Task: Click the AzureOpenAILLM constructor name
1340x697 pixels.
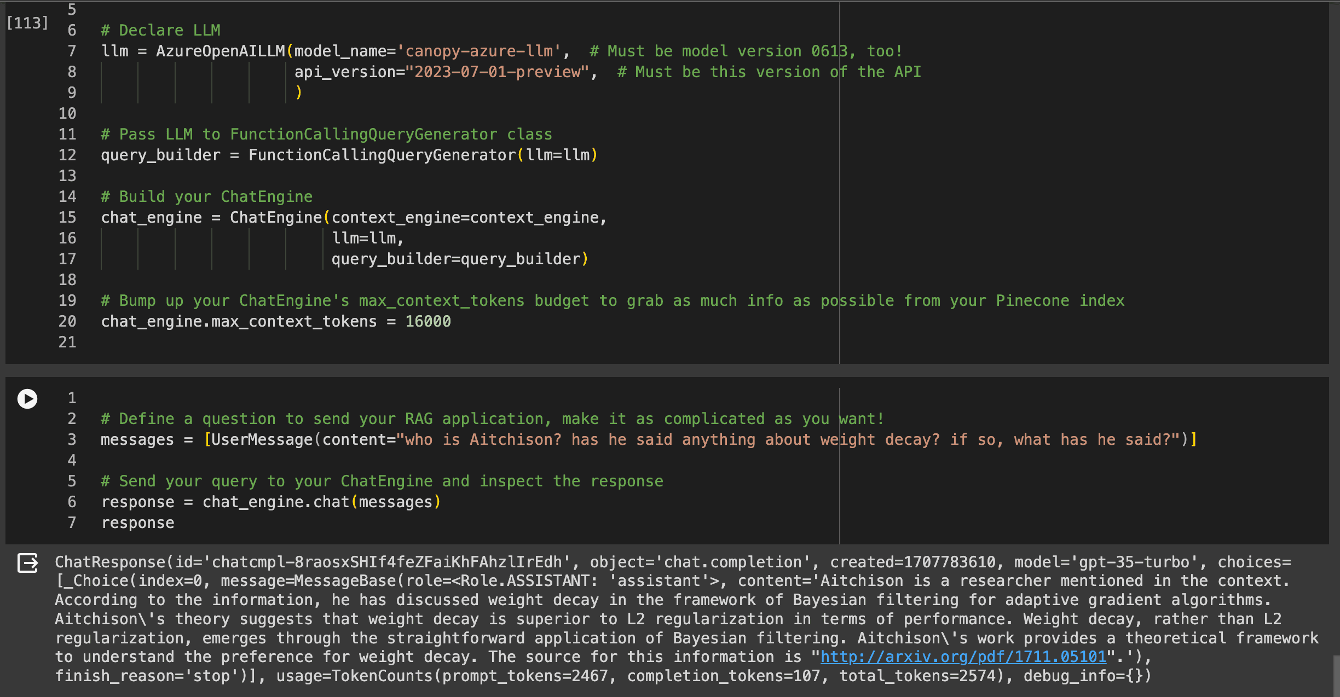Action: tap(220, 51)
